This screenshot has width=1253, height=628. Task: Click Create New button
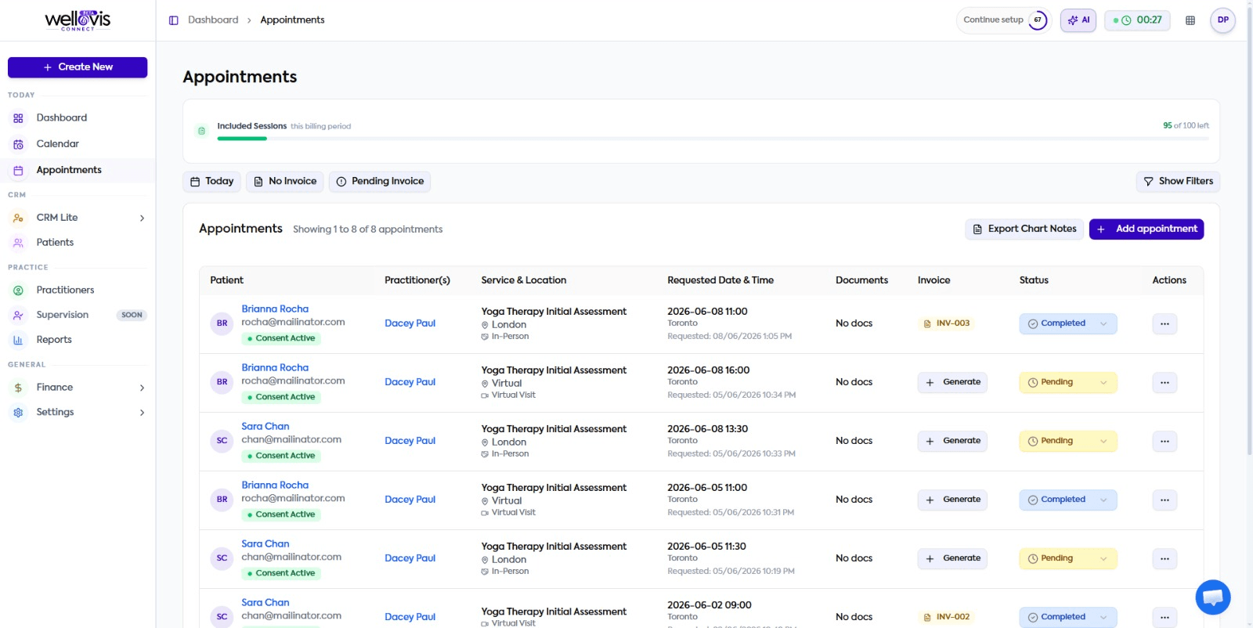coord(78,67)
